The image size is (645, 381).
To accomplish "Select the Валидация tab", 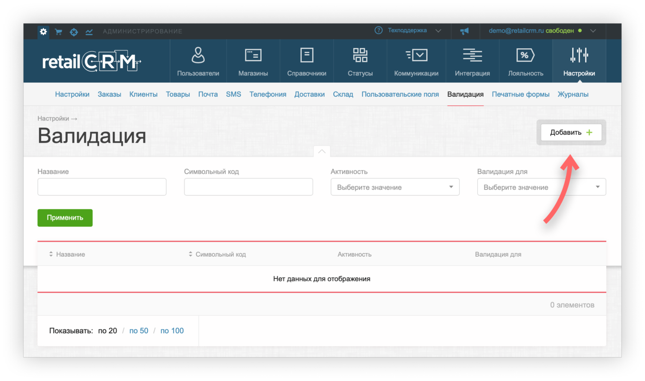I will [x=465, y=94].
